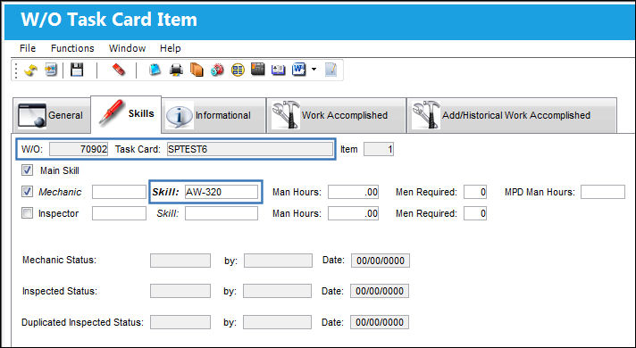Screen dimensions: 636x348
Task: Open the Work Accomplished tab
Action: pyautogui.click(x=336, y=115)
